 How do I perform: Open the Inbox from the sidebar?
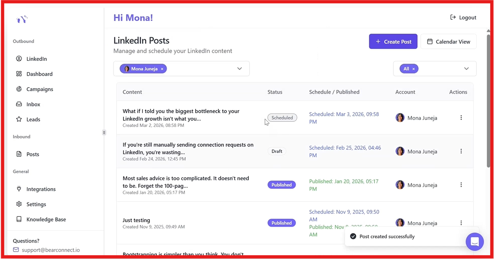coord(33,104)
